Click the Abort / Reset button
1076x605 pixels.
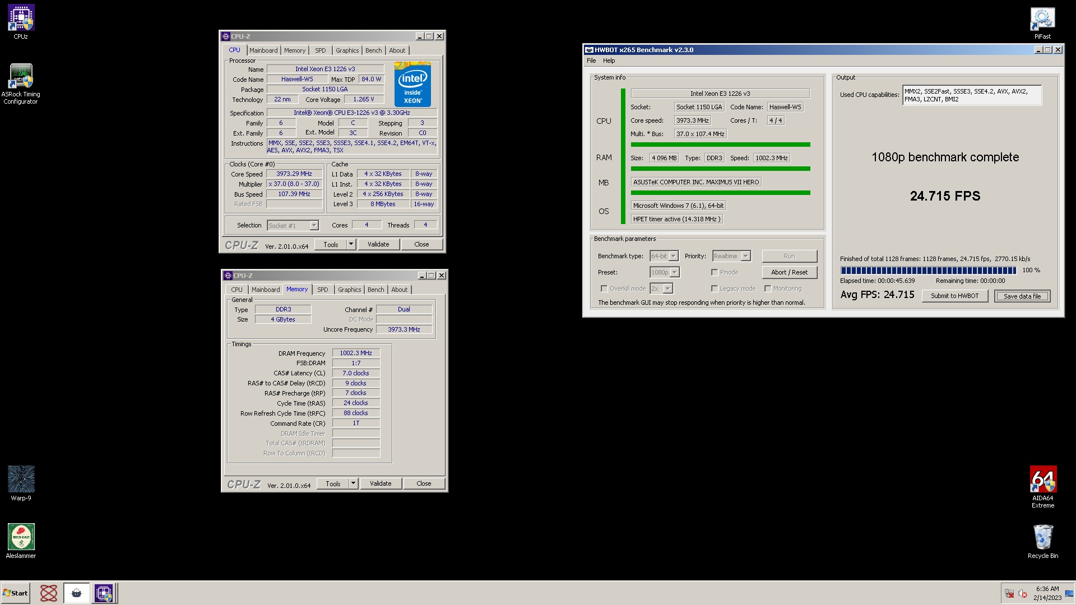(789, 272)
